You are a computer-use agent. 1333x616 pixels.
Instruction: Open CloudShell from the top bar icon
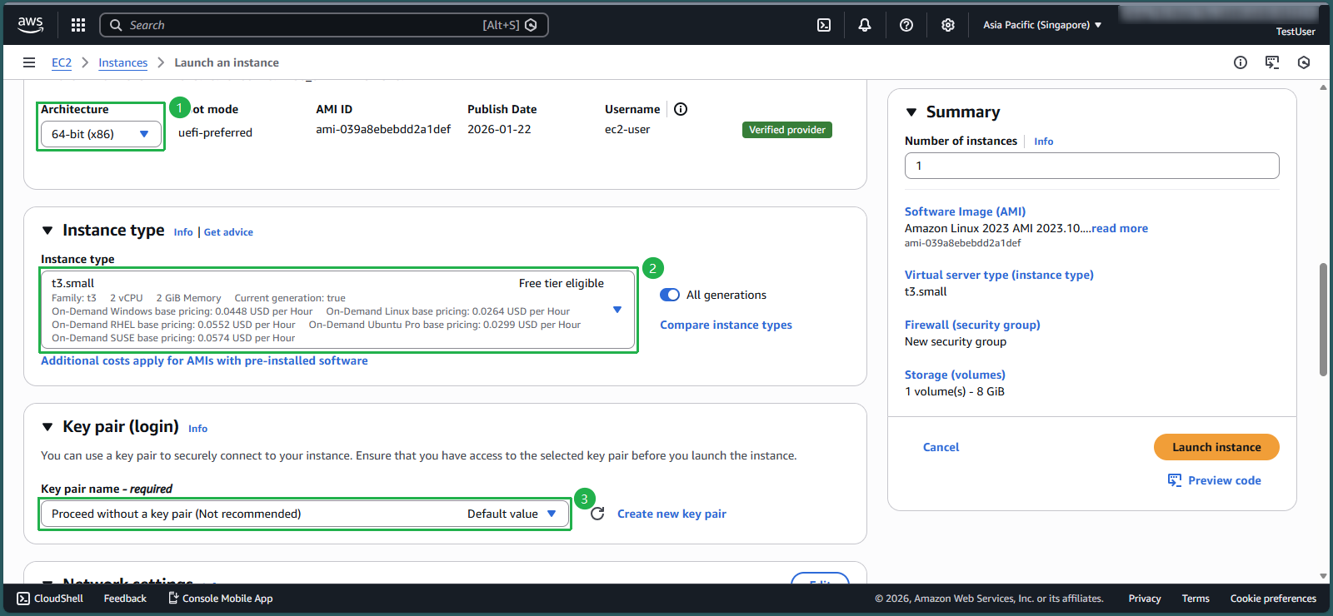[824, 25]
